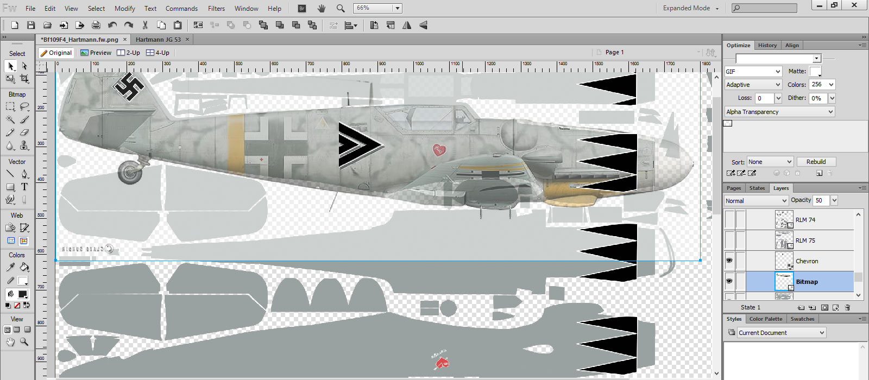
Task: Open the Dither percent dropdown arrow
Action: pos(832,98)
